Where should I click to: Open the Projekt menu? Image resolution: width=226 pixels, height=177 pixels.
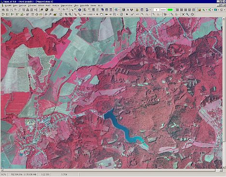(8, 5)
